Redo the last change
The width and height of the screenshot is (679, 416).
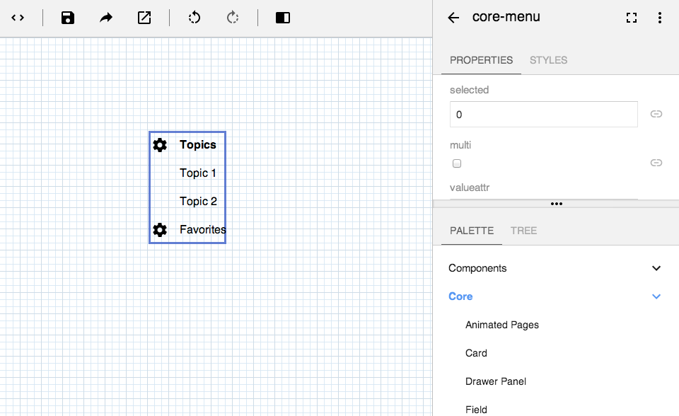(233, 18)
